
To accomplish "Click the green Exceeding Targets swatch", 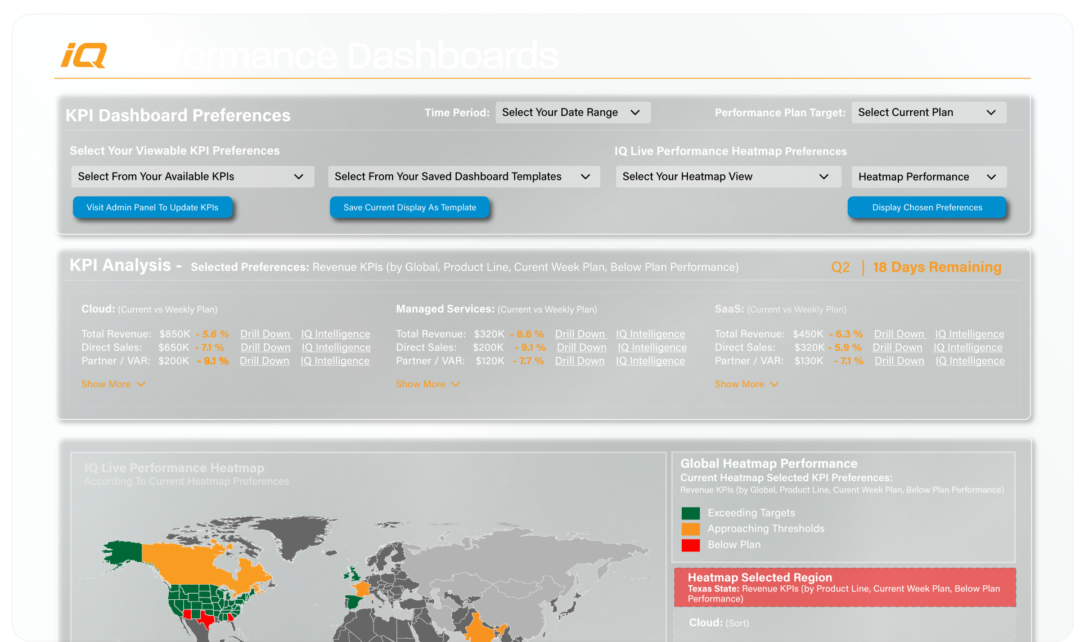I will (x=690, y=513).
